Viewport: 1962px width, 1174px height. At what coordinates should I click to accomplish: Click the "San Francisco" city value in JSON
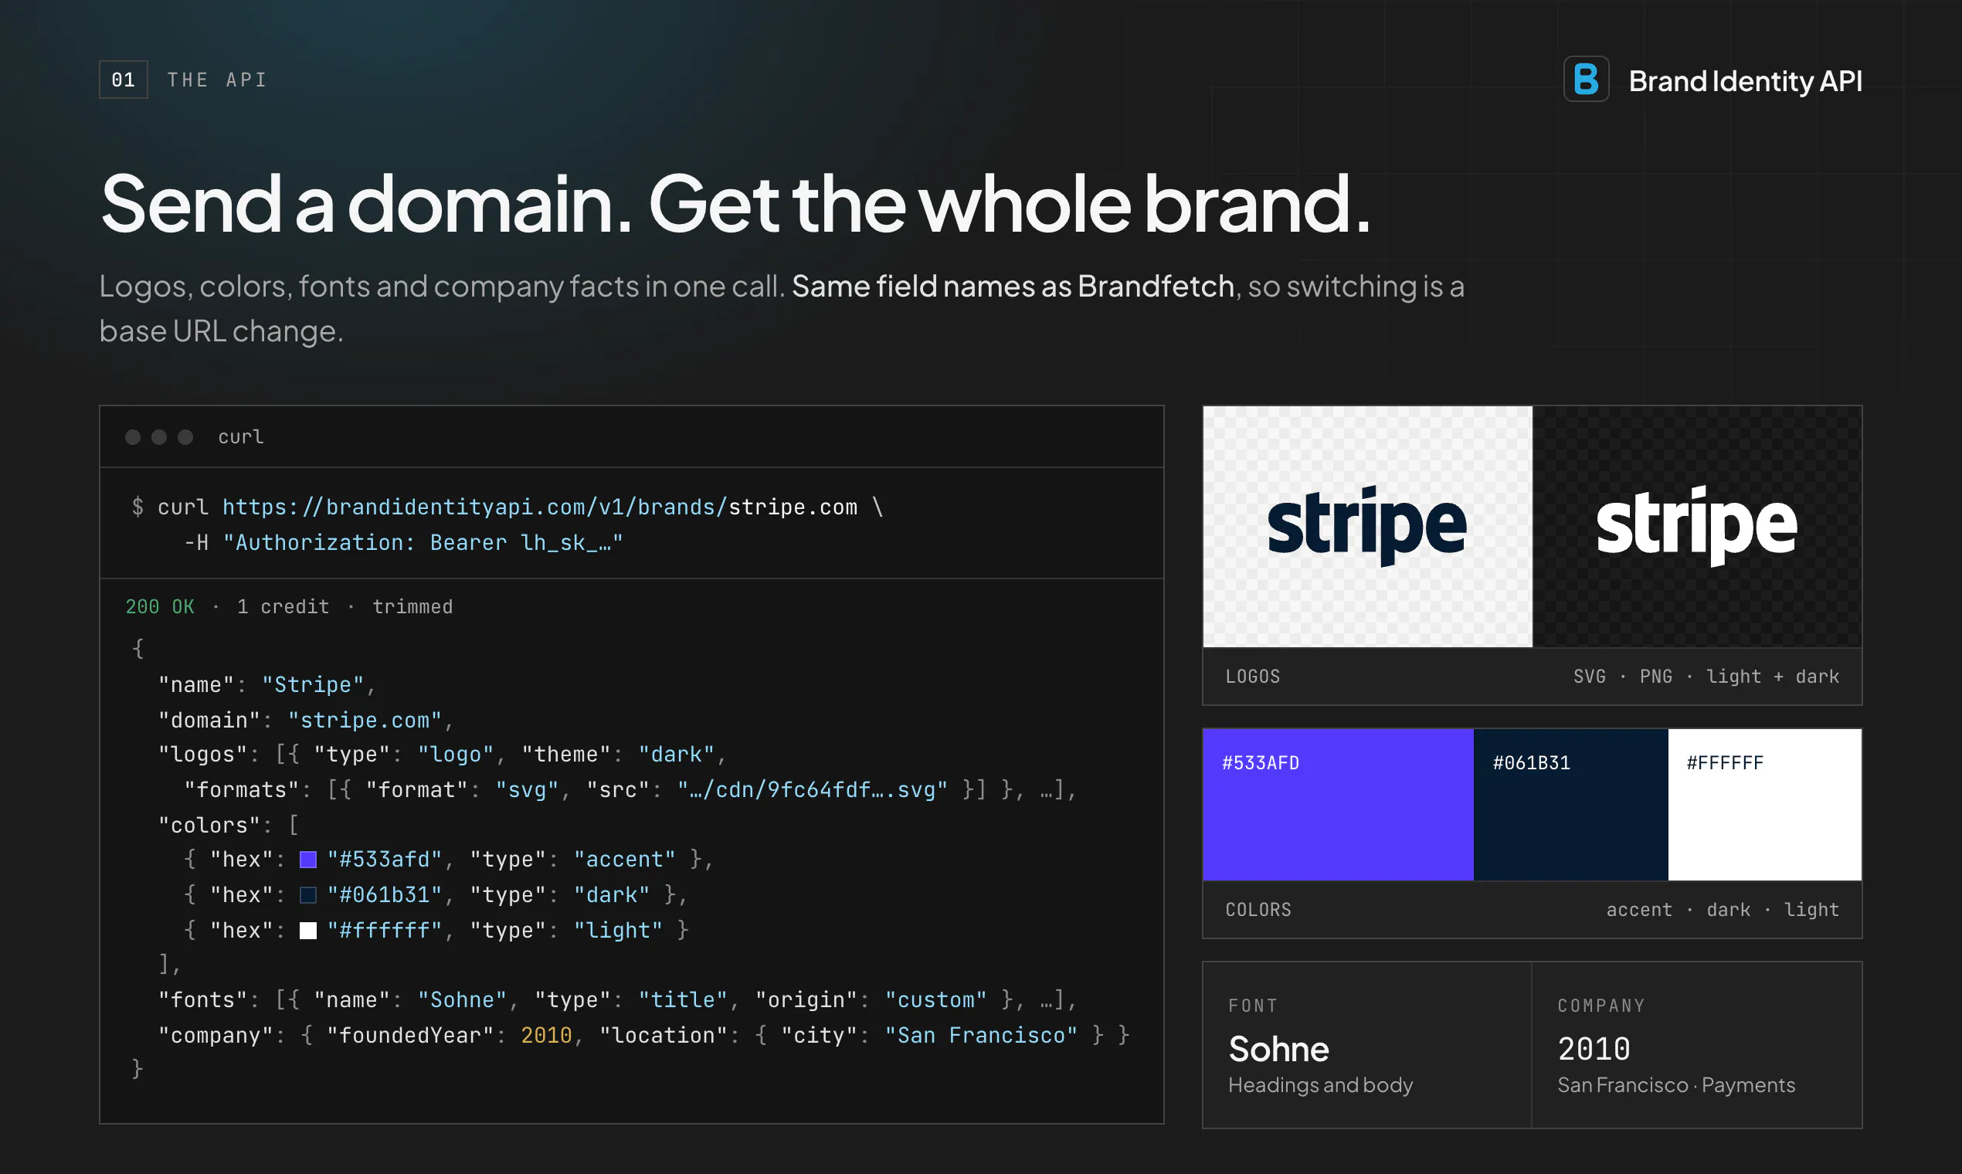981,1035
